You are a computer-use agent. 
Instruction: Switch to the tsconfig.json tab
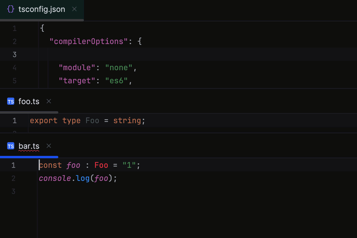tap(42, 9)
